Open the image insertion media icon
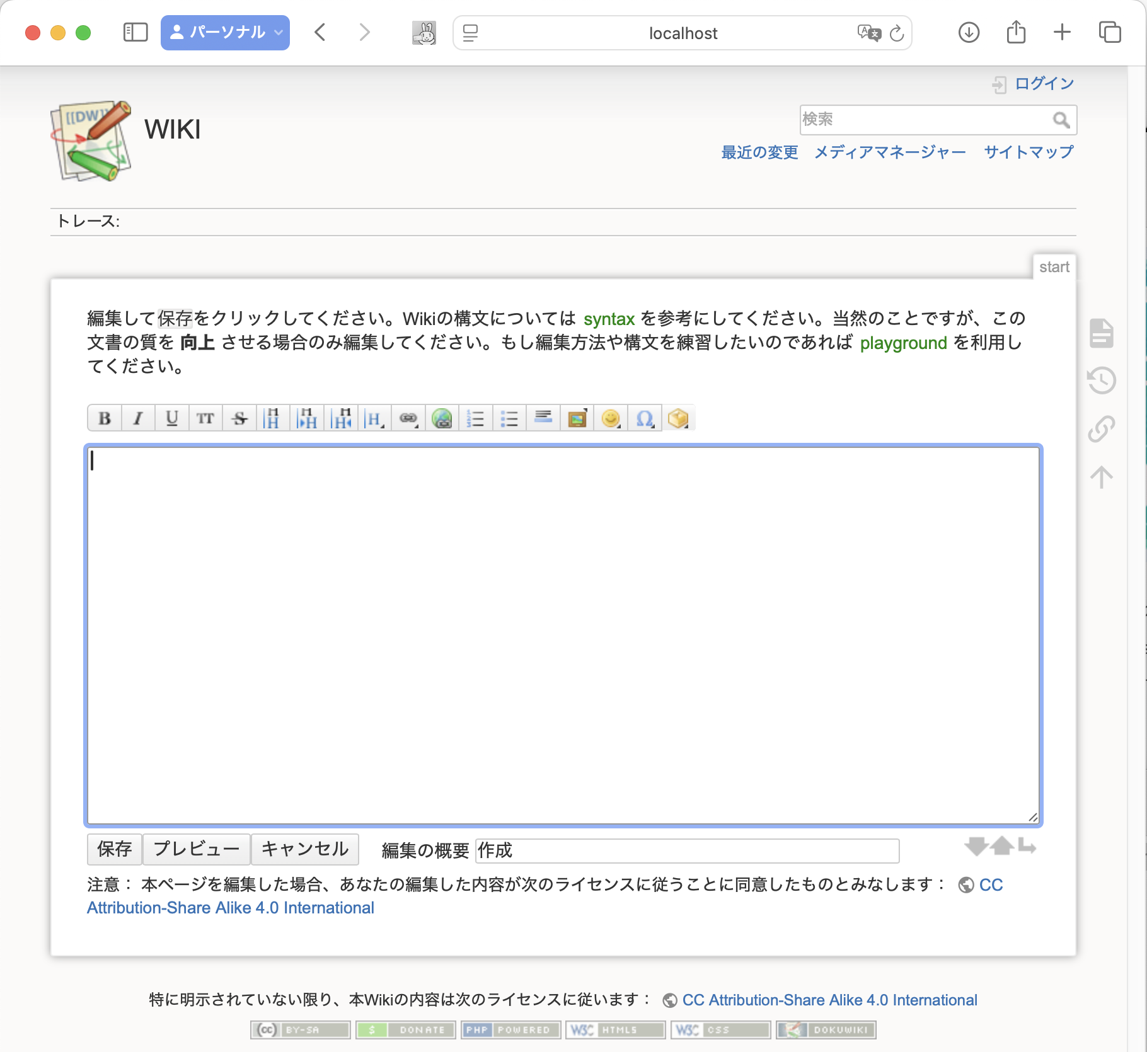1147x1052 pixels. 577,418
